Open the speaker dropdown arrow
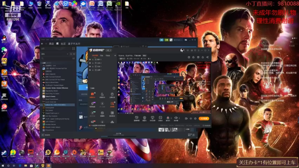The image size is (299, 168). coord(179,118)
